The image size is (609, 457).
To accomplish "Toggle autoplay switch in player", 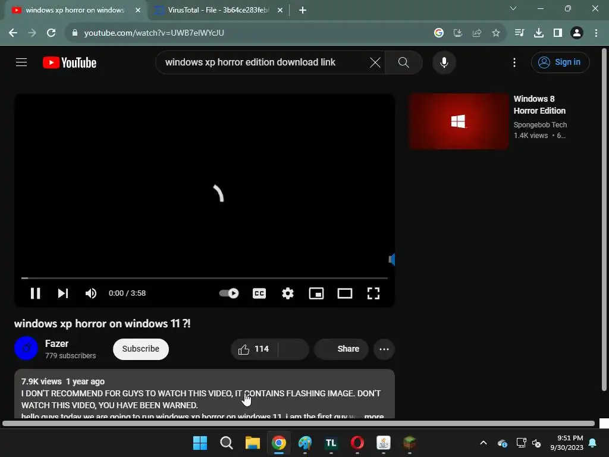I will point(229,293).
